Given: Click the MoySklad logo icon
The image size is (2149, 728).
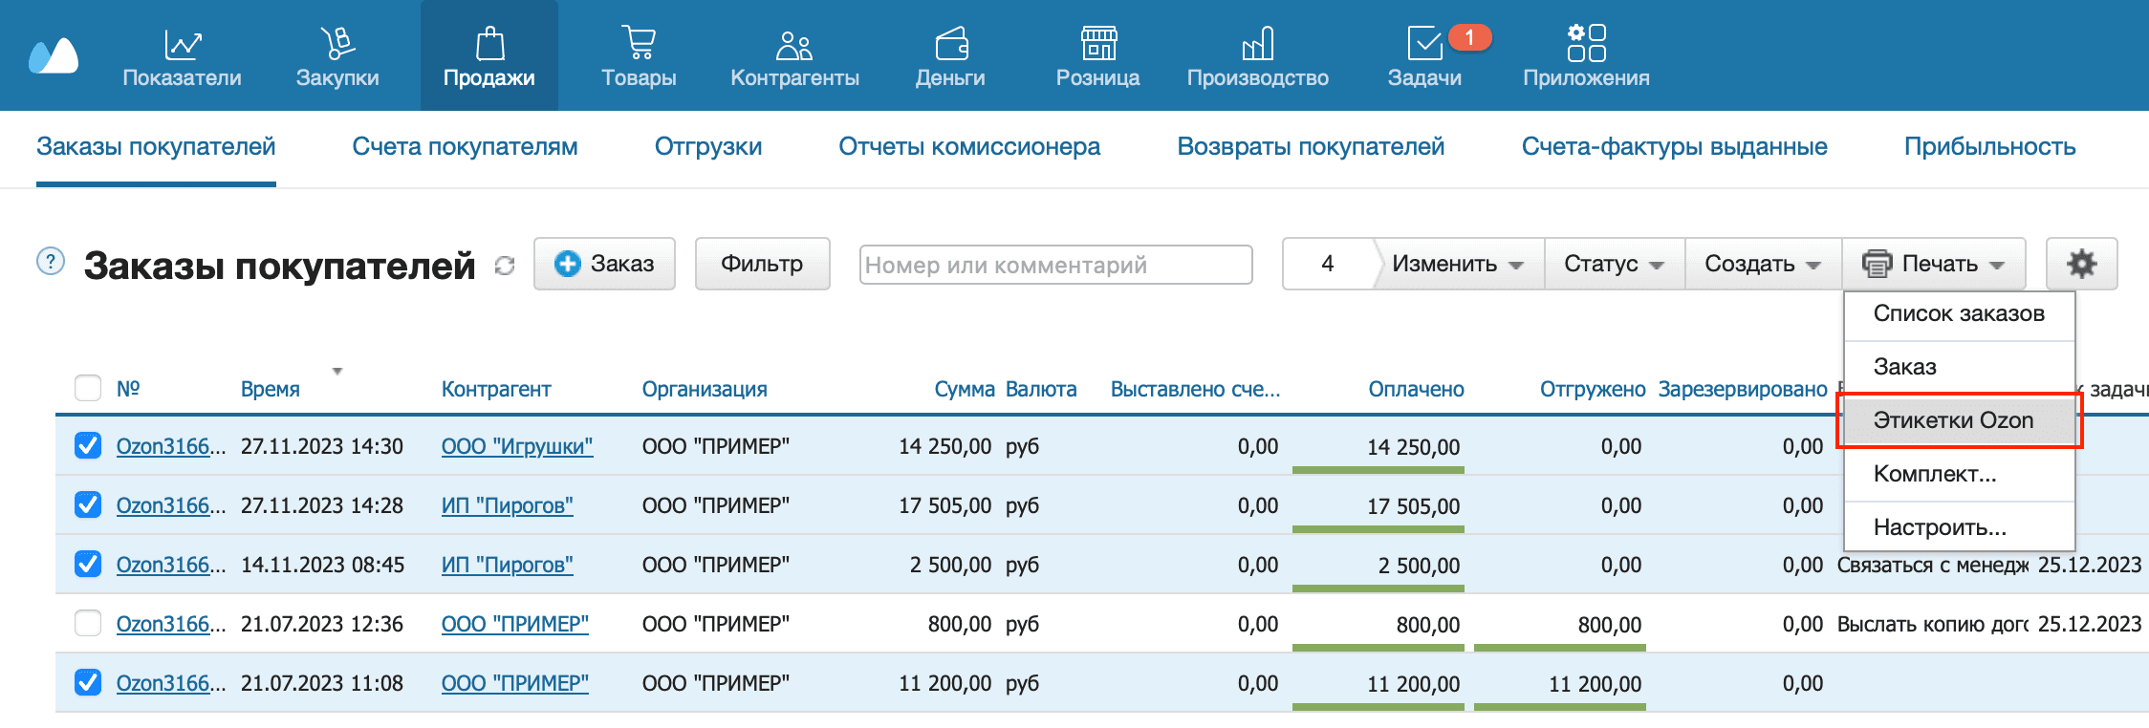Looking at the screenshot, I should pos(54,55).
